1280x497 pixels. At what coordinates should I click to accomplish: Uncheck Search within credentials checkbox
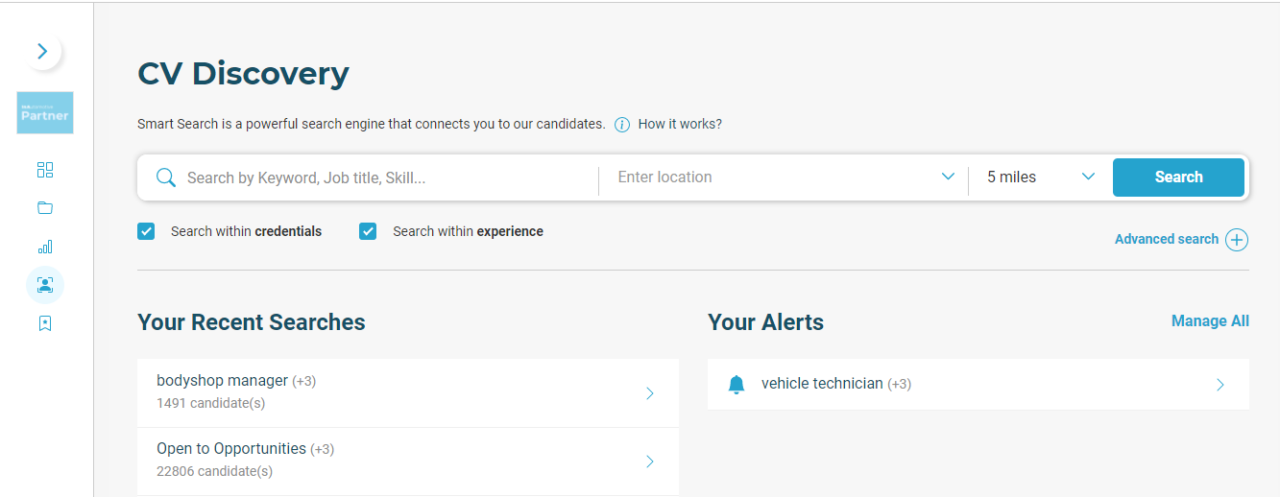point(146,231)
